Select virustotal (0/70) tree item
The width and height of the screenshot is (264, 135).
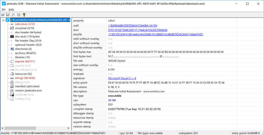tap(25, 28)
